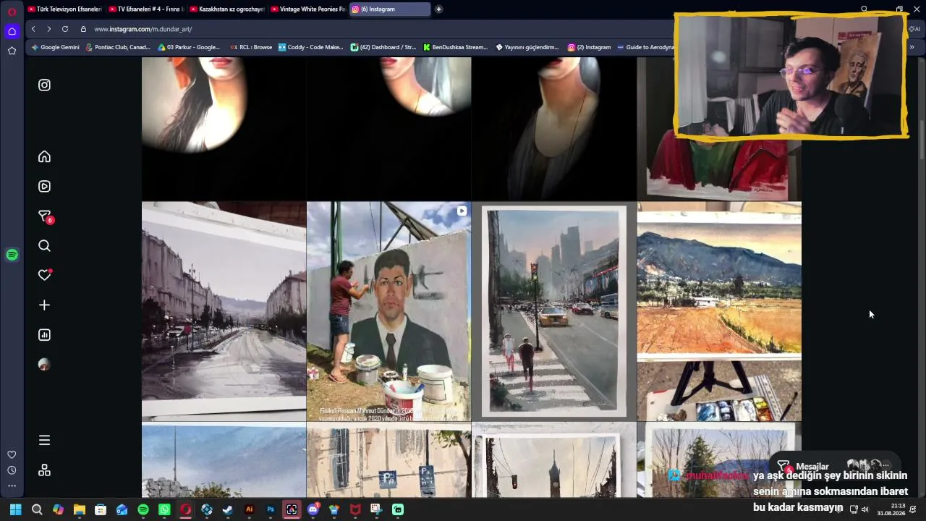
Task: Open the Also from Meta icon
Action: click(44, 470)
